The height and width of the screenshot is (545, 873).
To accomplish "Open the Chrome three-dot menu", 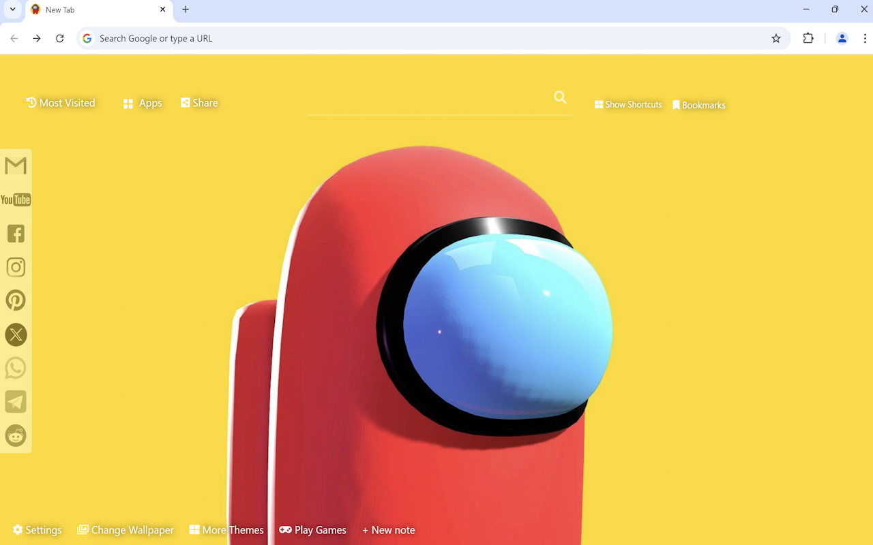I will coord(865,39).
